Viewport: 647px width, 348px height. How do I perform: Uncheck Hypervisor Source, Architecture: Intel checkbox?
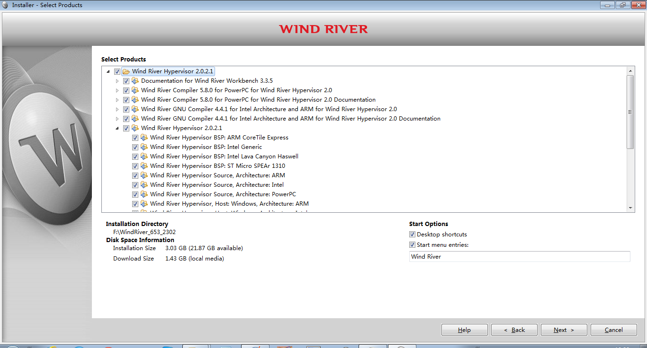point(135,185)
